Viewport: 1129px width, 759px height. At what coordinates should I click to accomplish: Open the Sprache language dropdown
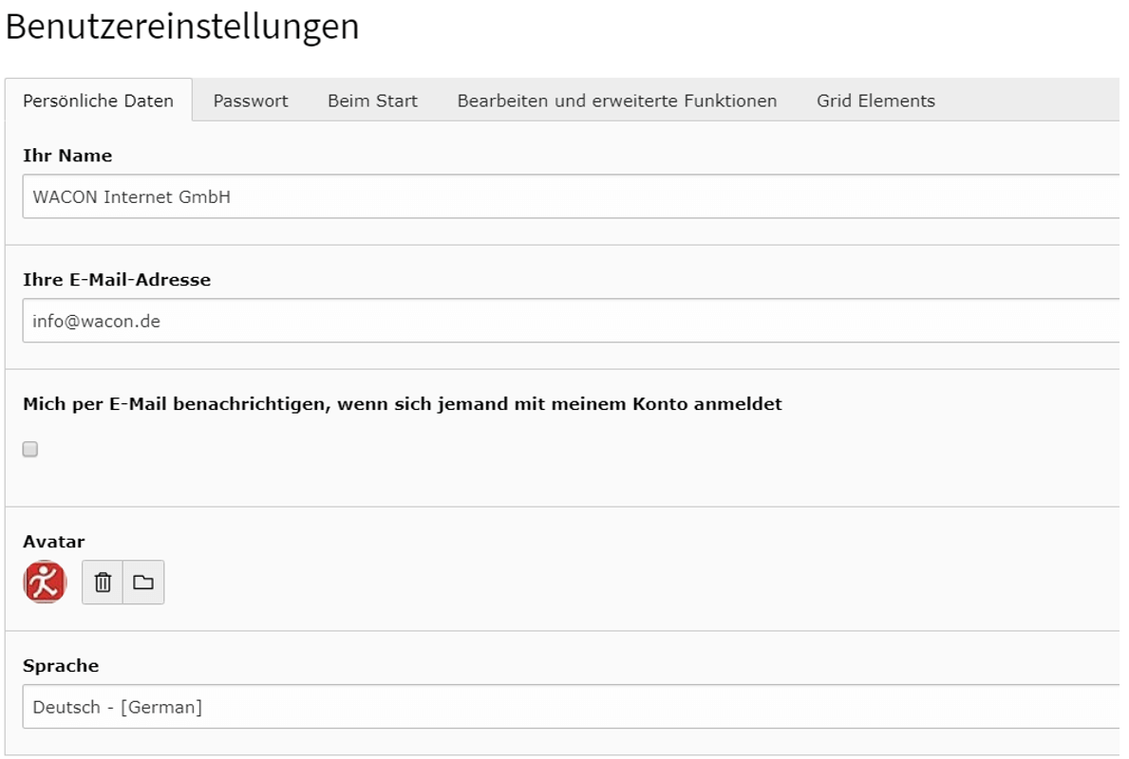(x=570, y=707)
